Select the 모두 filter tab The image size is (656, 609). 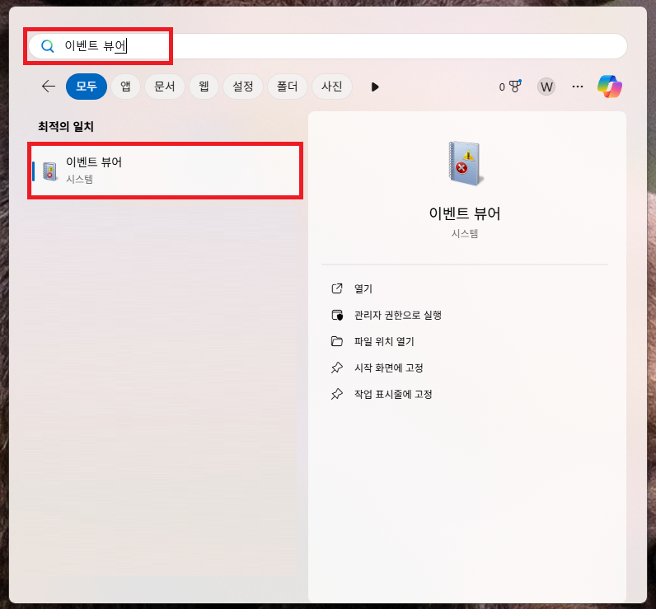coord(87,87)
